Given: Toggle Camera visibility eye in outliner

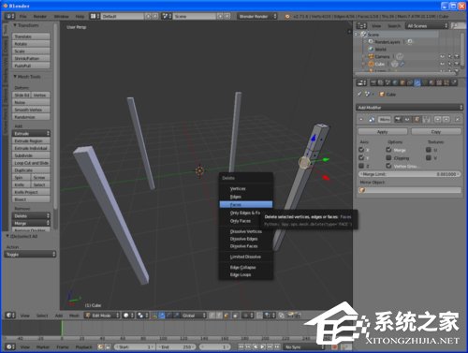Looking at the screenshot, I should click(442, 56).
